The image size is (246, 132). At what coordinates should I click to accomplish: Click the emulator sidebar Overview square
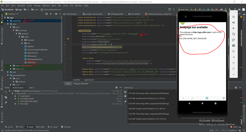click(x=234, y=69)
